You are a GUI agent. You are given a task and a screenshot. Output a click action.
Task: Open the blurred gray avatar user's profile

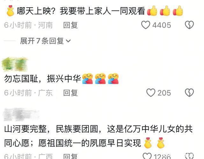(21, 114)
